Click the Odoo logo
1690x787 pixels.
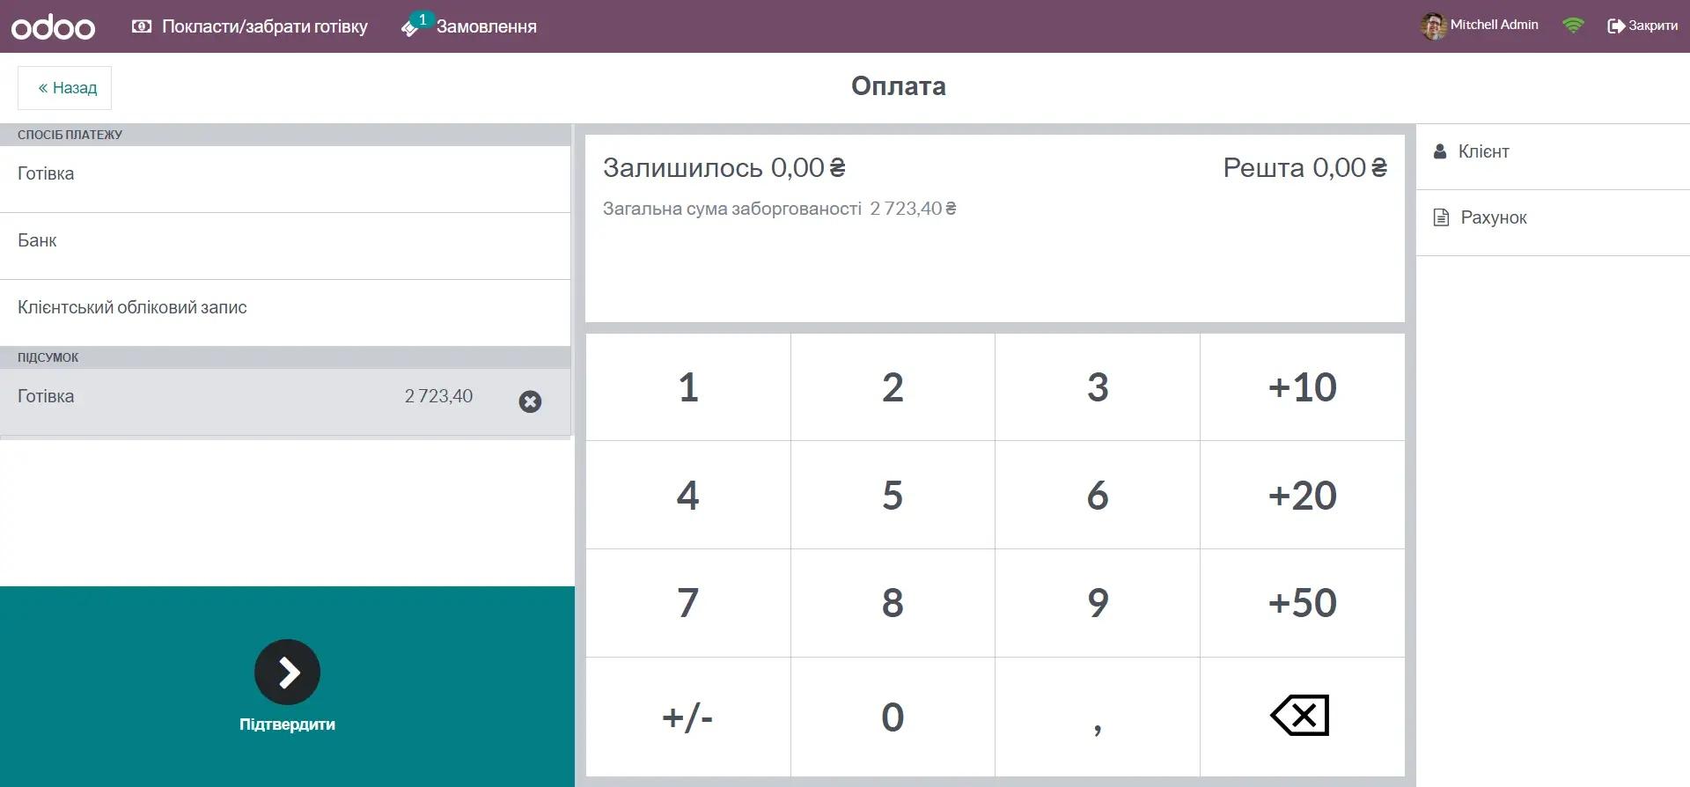click(x=53, y=27)
